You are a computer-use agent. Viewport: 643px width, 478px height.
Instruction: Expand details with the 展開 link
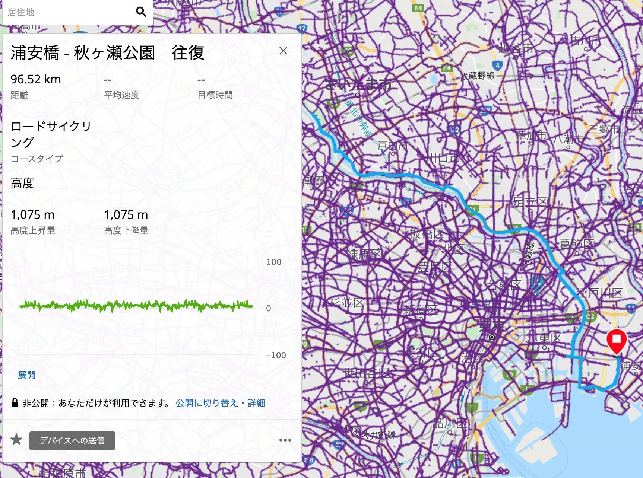click(26, 375)
